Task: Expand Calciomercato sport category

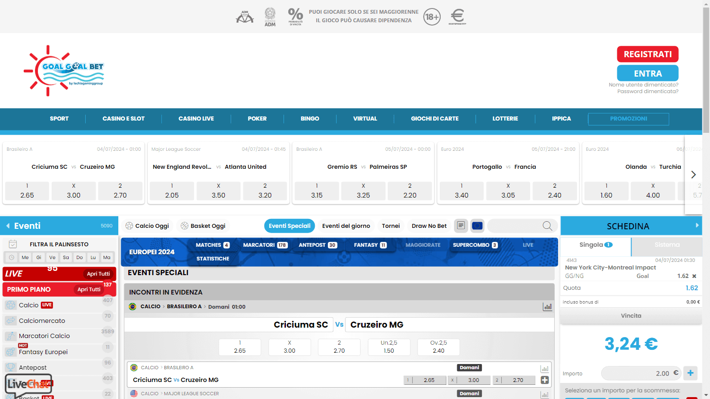Action: pos(60,321)
